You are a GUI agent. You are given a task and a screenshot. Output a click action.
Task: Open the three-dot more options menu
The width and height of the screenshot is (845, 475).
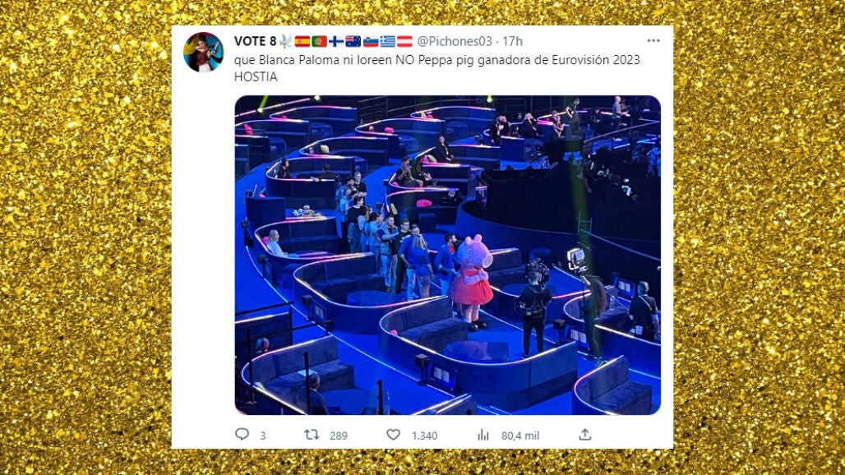pos(653,41)
